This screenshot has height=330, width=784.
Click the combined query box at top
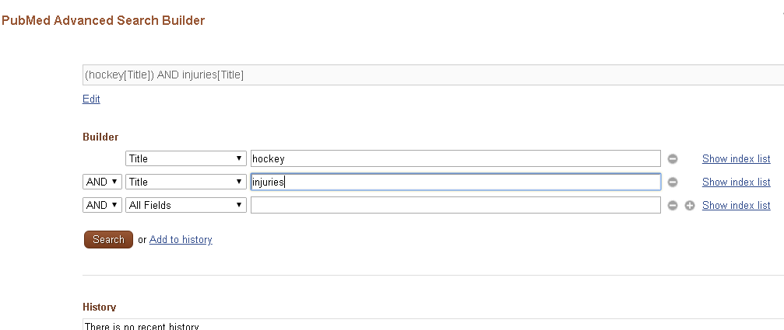[x=433, y=75]
